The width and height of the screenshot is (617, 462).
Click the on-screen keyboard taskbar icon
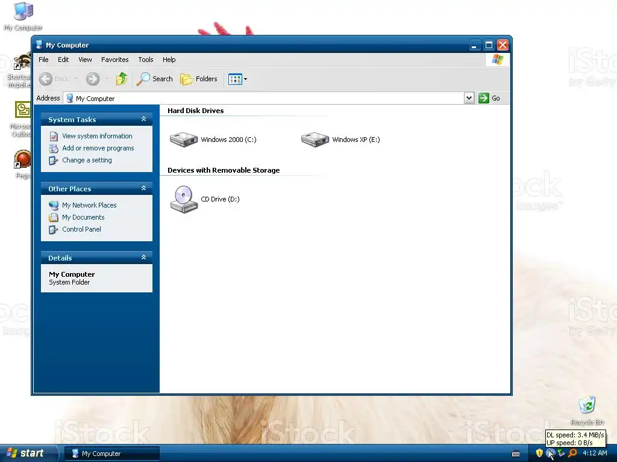tap(516, 454)
